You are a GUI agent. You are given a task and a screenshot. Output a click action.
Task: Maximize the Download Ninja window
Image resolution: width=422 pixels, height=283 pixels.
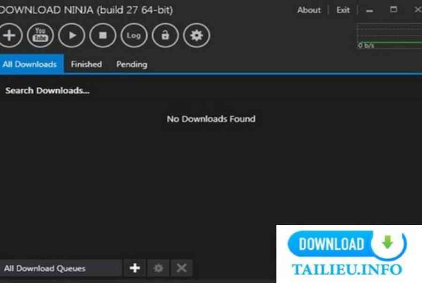(x=393, y=10)
